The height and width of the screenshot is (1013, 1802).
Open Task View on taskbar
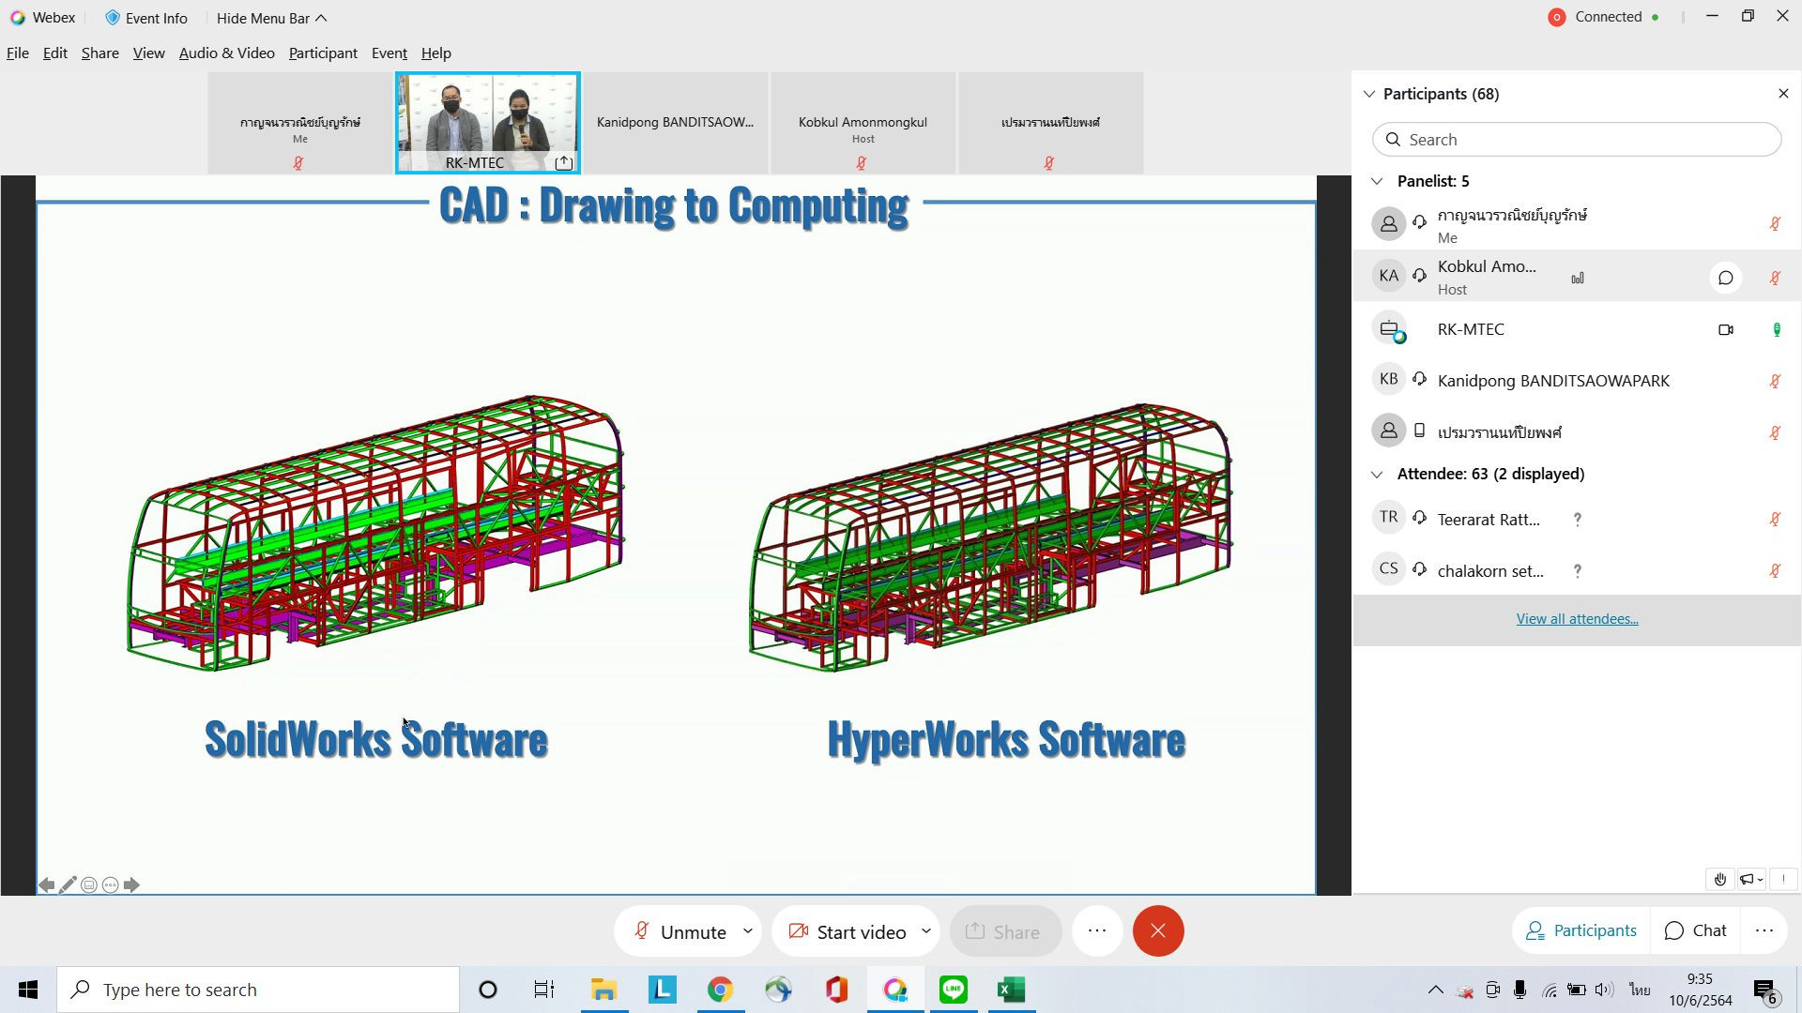[x=544, y=990]
